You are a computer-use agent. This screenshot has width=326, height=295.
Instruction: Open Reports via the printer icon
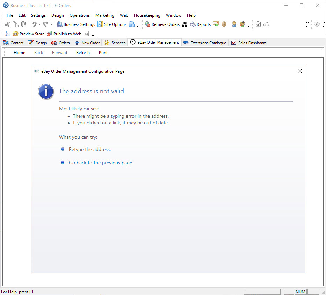point(193,24)
